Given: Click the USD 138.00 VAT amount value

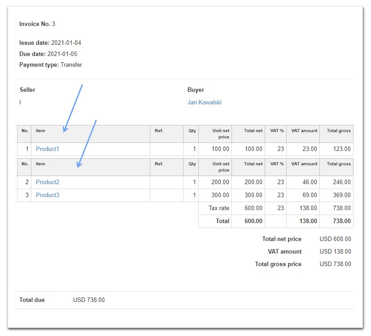Looking at the screenshot, I should (x=335, y=251).
